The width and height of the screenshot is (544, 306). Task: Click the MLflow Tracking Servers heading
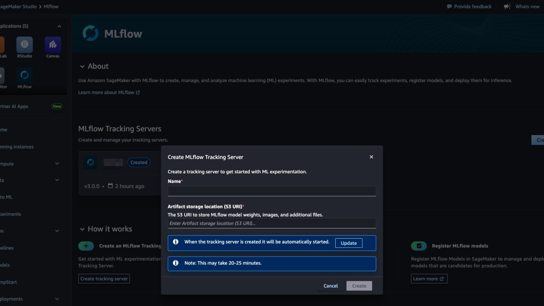(x=120, y=129)
